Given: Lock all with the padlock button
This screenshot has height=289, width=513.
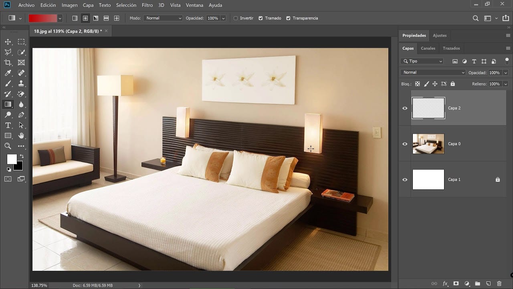Looking at the screenshot, I should tap(452, 84).
